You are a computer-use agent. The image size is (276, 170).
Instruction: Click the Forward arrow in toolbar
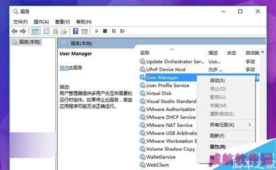tap(23, 31)
